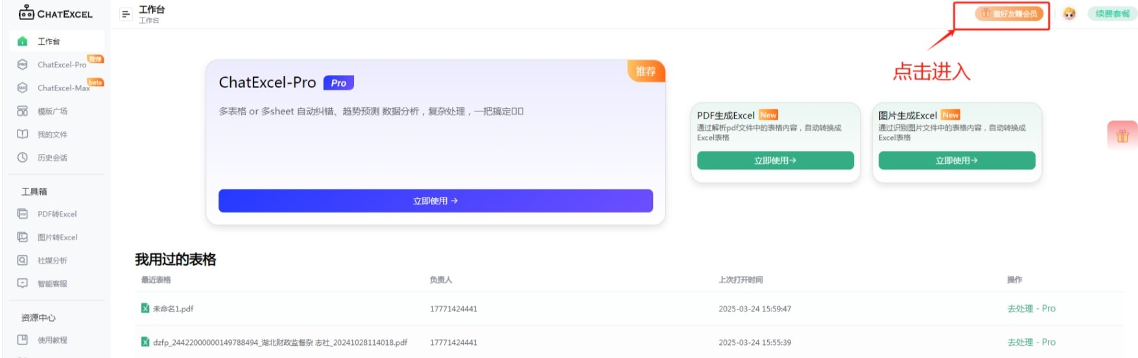The height and width of the screenshot is (358, 1138).
Task: Open the file named 未命名1.pdf
Action: pos(173,309)
